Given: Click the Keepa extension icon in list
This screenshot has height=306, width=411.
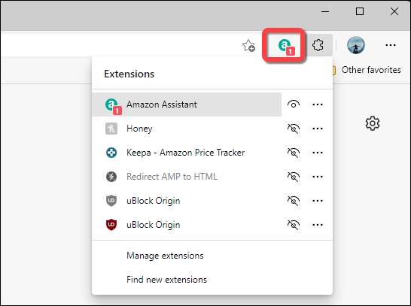Looking at the screenshot, I should (111, 153).
